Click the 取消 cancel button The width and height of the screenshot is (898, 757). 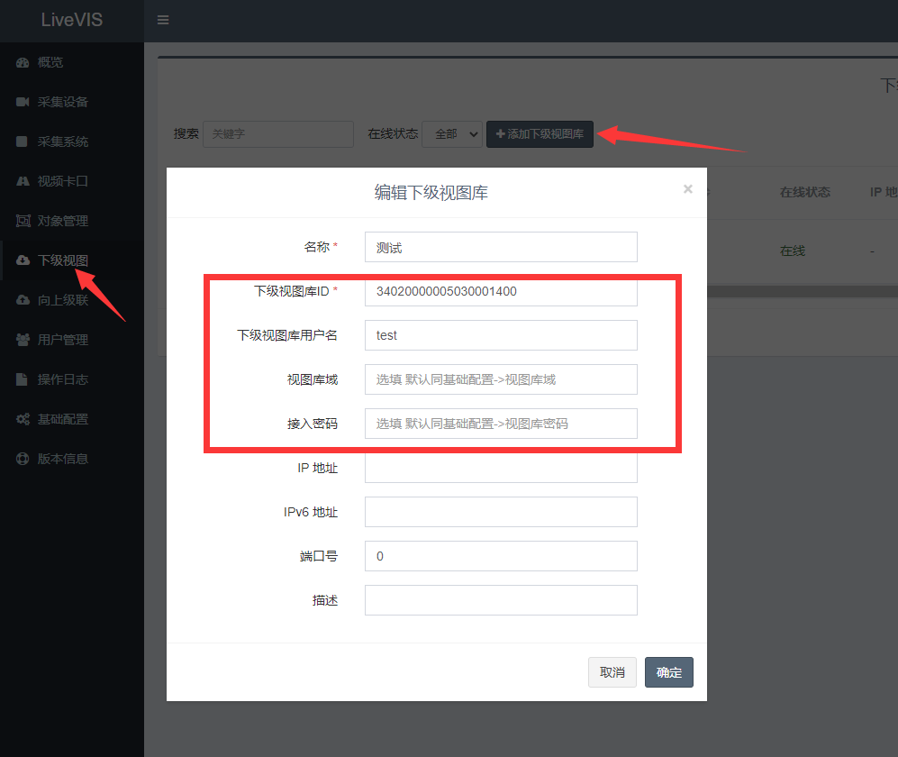point(612,672)
